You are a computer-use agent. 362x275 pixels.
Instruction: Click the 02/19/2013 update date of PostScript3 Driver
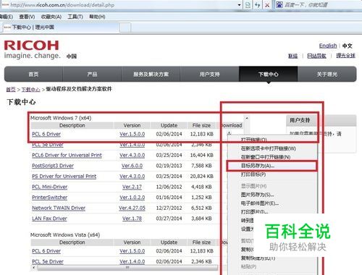(169, 166)
